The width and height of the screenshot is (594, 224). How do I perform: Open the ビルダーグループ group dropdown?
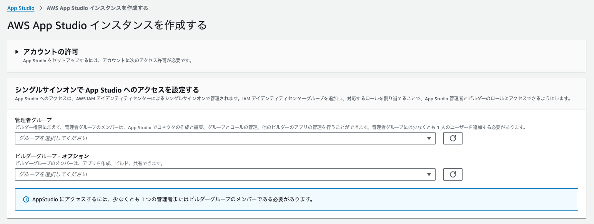coord(225,174)
